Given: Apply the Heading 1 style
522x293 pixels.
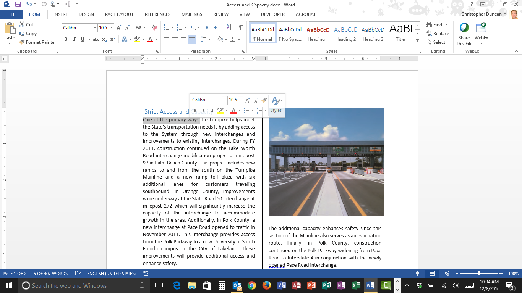Looking at the screenshot, I should (x=318, y=34).
